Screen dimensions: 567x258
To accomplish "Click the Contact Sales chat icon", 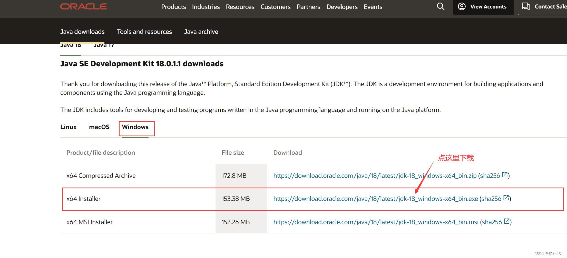I will pos(526,6).
